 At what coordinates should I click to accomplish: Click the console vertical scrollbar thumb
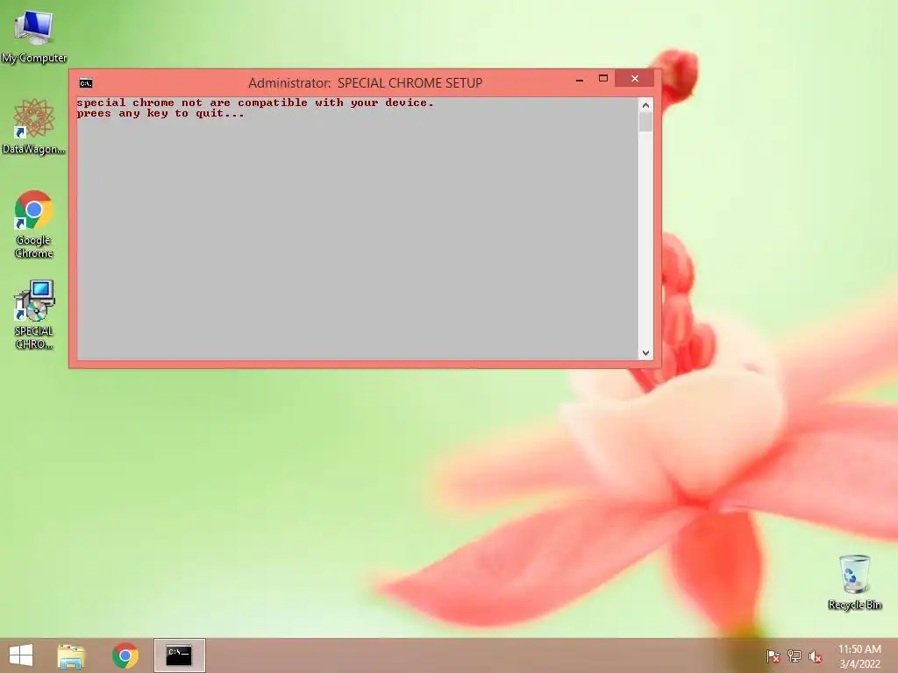(x=645, y=122)
